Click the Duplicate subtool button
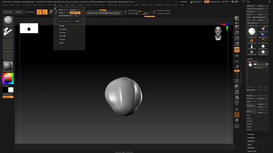The width and height of the screenshot is (273, 153). pyautogui.click(x=252, y=105)
